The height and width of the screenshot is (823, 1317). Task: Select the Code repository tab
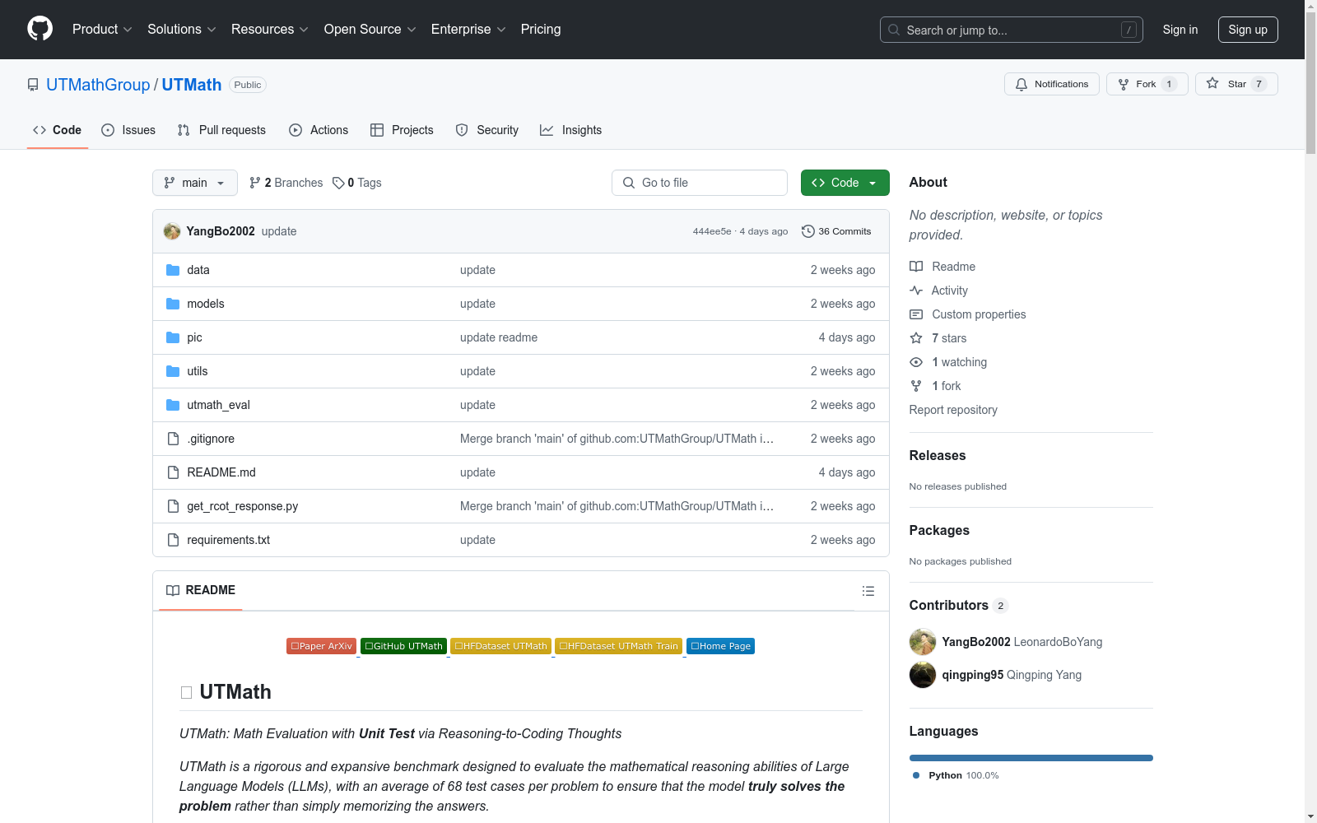pyautogui.click(x=58, y=130)
